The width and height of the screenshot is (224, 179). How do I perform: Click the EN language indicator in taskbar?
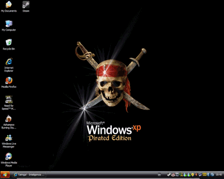[159, 175]
